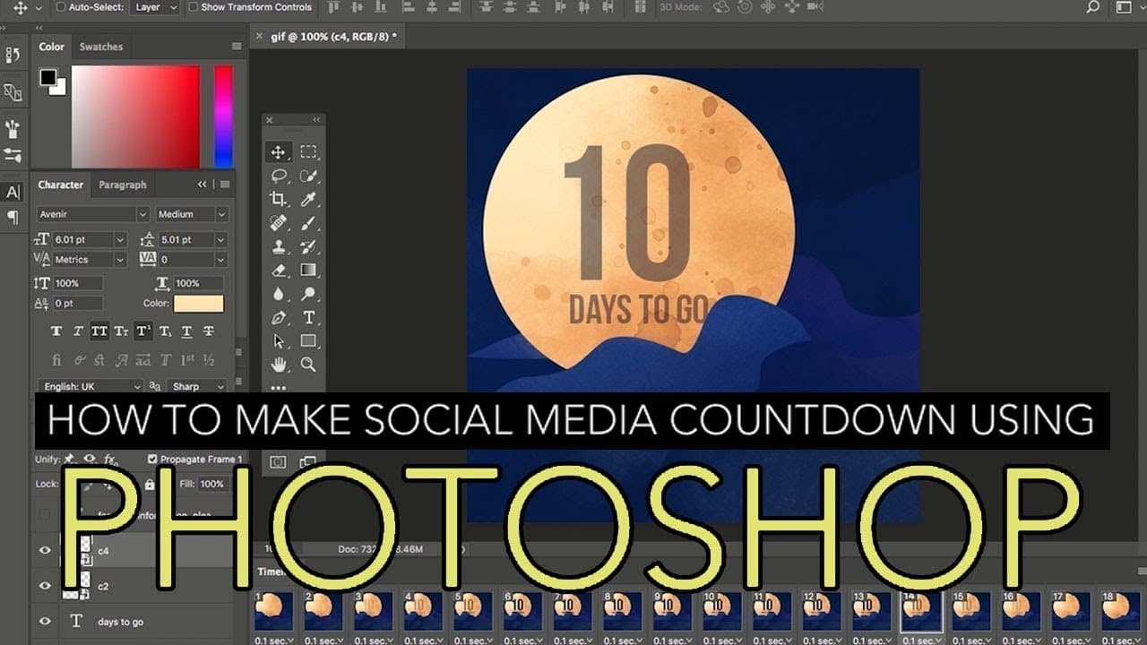Select the Blur tool
The image size is (1147, 645).
pos(279,294)
